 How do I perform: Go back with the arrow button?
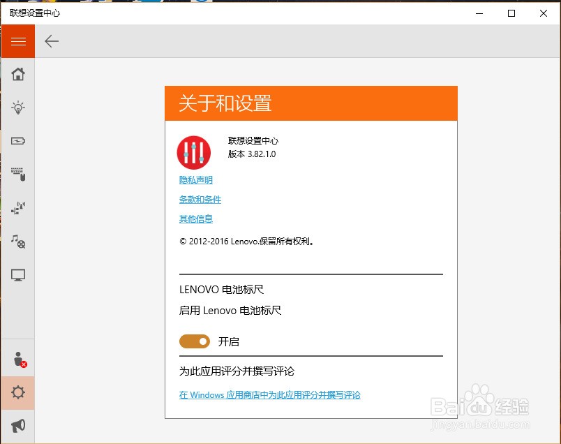pos(52,41)
